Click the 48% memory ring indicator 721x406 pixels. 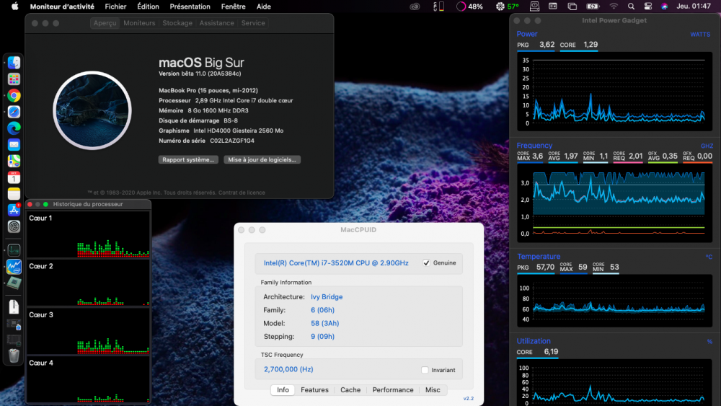point(469,6)
